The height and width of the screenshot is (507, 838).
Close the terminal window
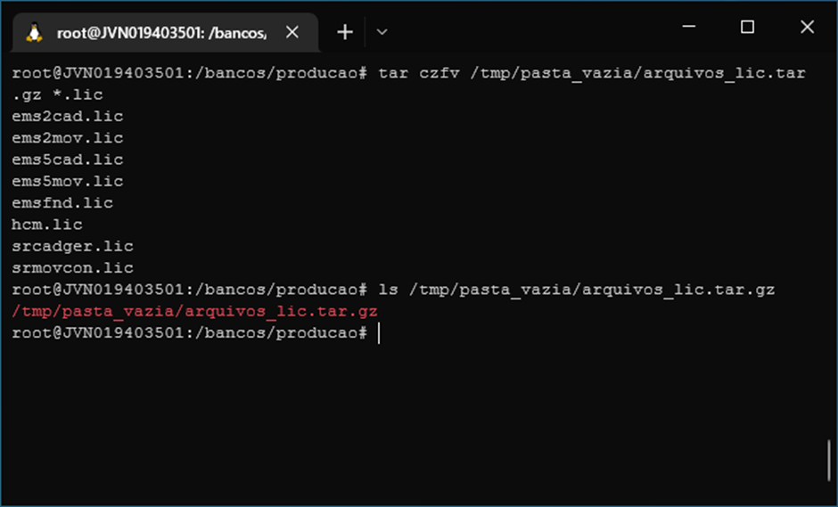coord(807,26)
